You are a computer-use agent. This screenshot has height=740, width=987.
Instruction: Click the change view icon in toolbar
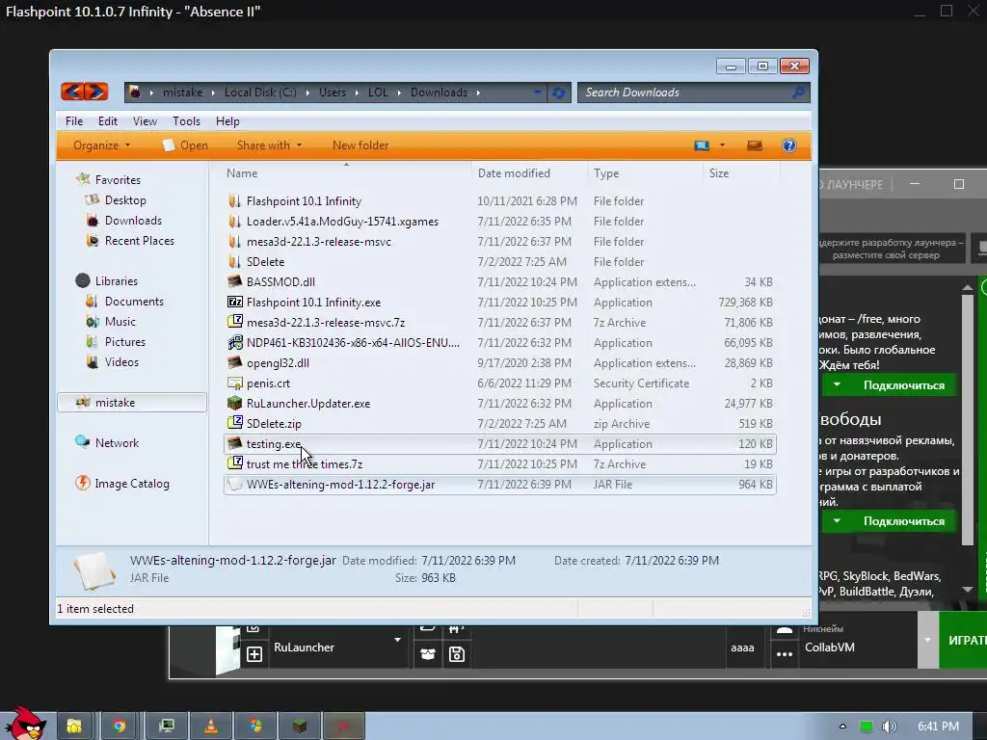click(x=702, y=145)
